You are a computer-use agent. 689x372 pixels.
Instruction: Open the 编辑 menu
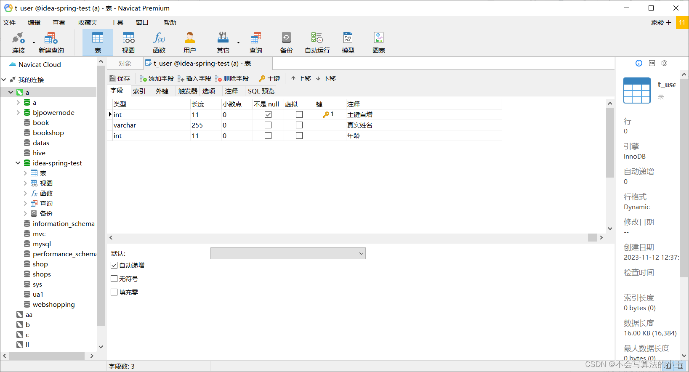pos(34,23)
